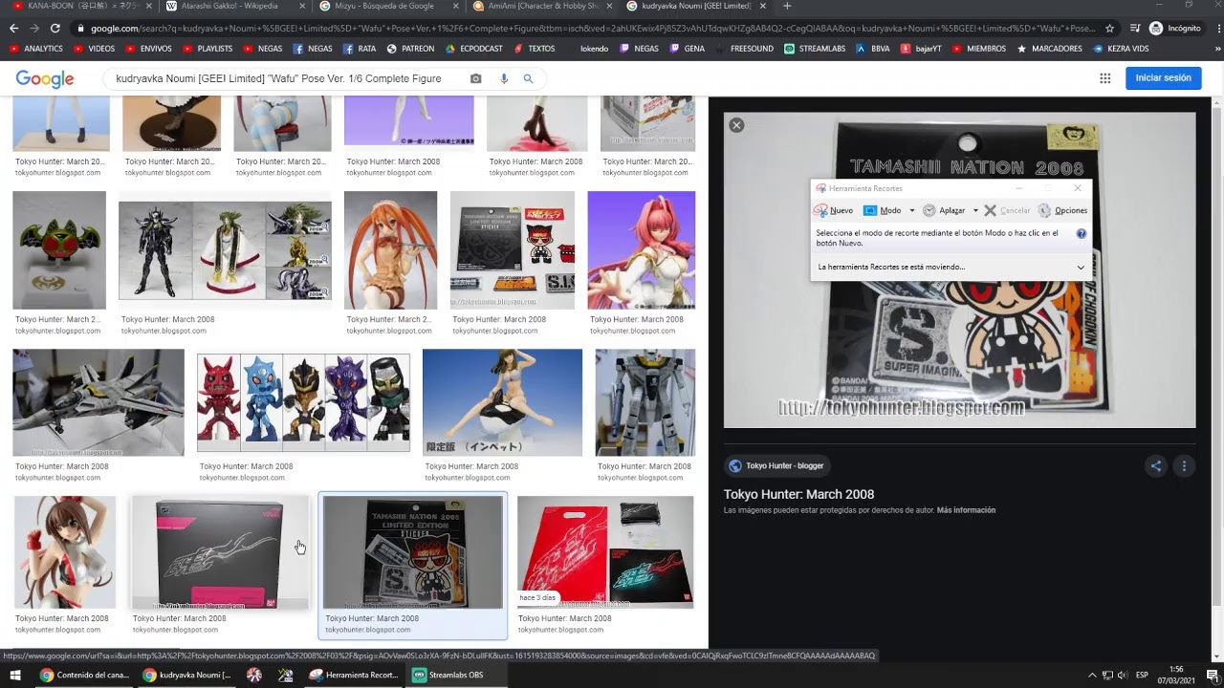Select the figure sitting on orca thumbnail
This screenshot has width=1224, height=688.
(x=502, y=402)
